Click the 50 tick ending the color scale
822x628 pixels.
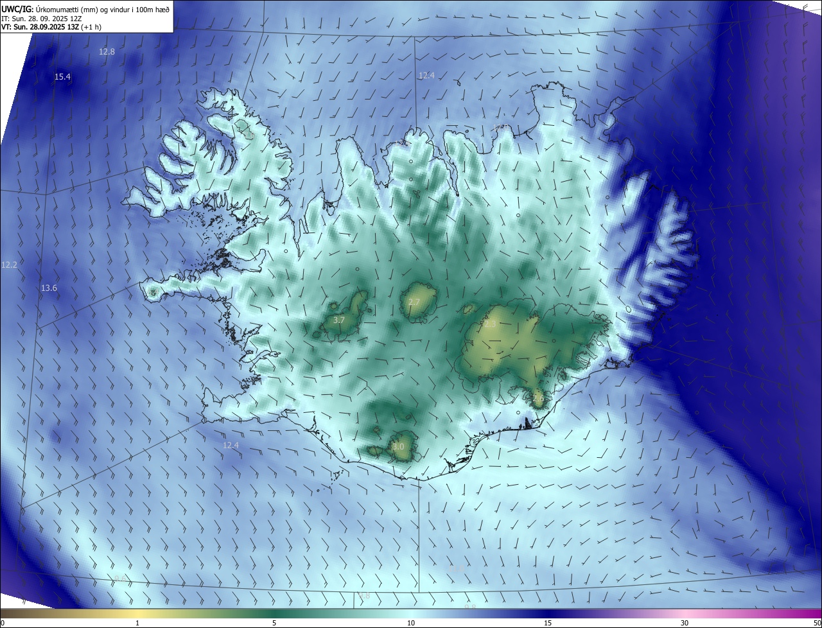click(x=817, y=623)
